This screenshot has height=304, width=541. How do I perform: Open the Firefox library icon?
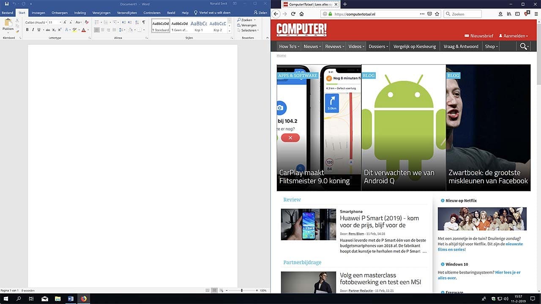click(509, 14)
